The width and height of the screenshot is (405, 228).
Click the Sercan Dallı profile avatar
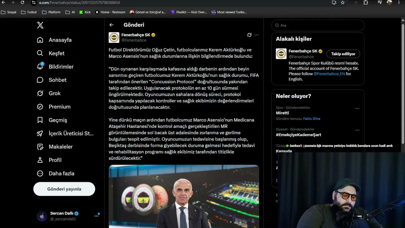[x=42, y=216]
